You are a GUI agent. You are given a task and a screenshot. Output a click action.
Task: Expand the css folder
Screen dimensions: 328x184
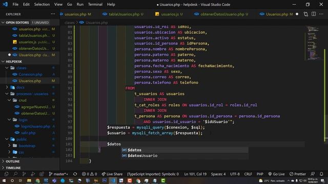(9, 152)
